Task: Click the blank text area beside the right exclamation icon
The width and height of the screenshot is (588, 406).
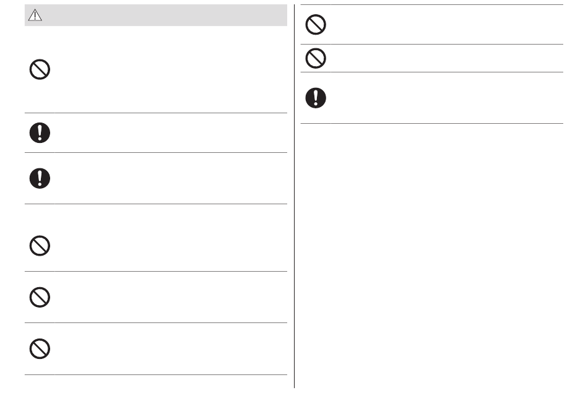Action: point(447,98)
